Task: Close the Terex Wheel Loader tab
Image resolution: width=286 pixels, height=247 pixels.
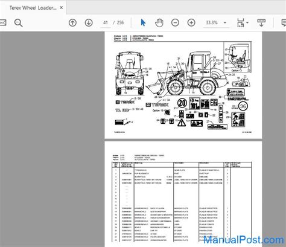Action: (x=62, y=8)
